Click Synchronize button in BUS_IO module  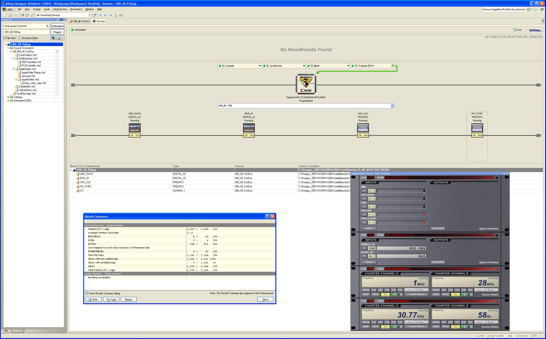(438, 229)
